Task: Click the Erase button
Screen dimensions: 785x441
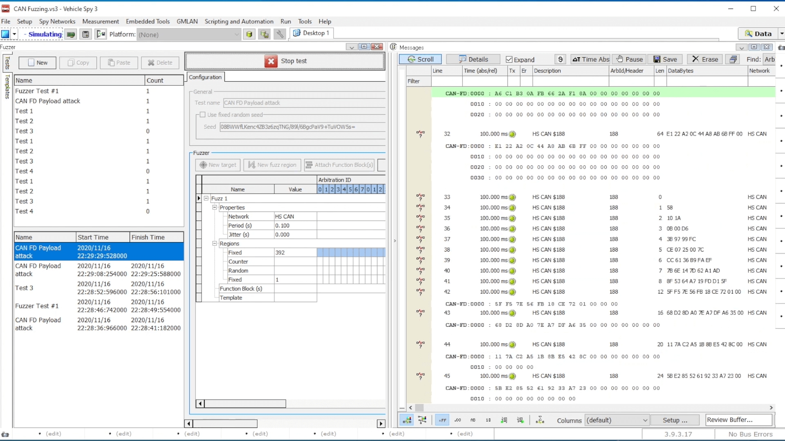Action: click(x=705, y=59)
